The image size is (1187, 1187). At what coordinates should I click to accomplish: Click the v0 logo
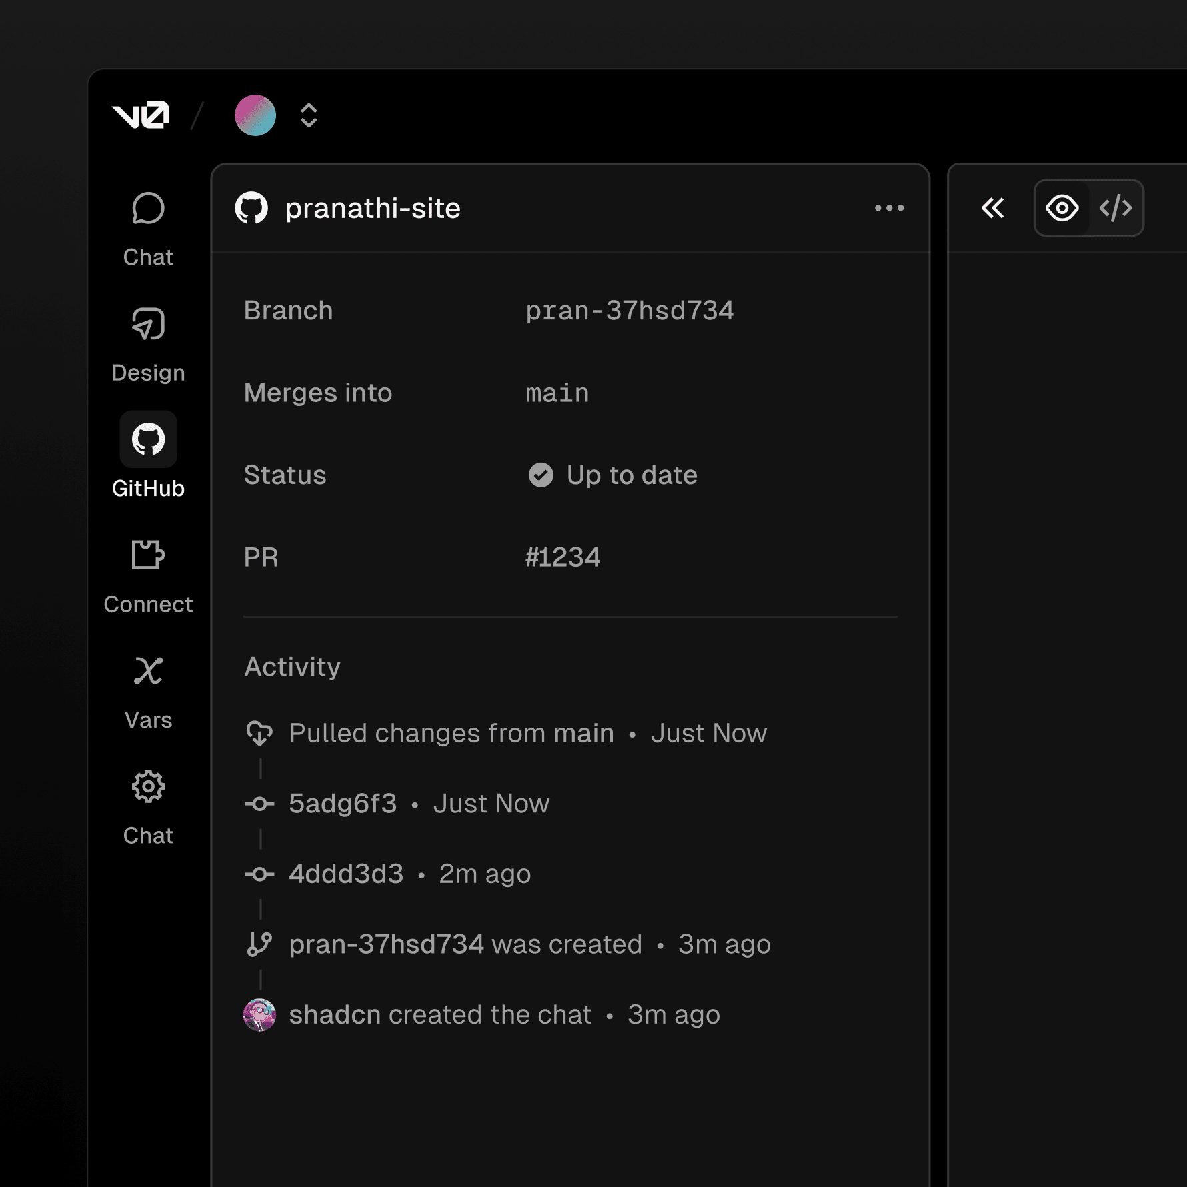(x=141, y=115)
